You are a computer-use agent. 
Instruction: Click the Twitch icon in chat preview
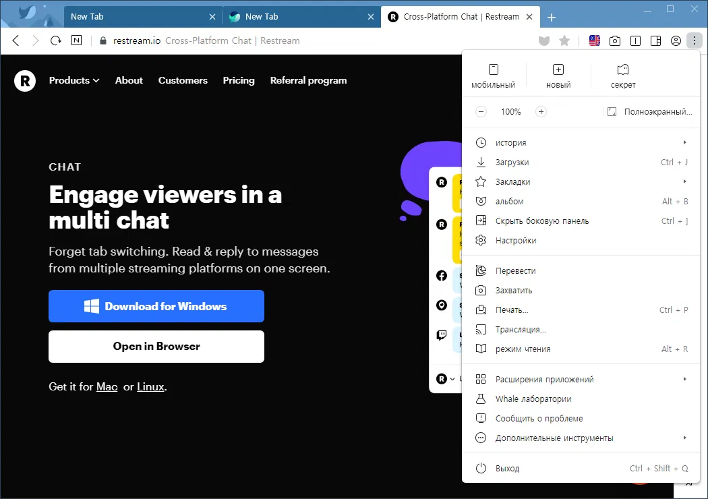click(x=442, y=334)
